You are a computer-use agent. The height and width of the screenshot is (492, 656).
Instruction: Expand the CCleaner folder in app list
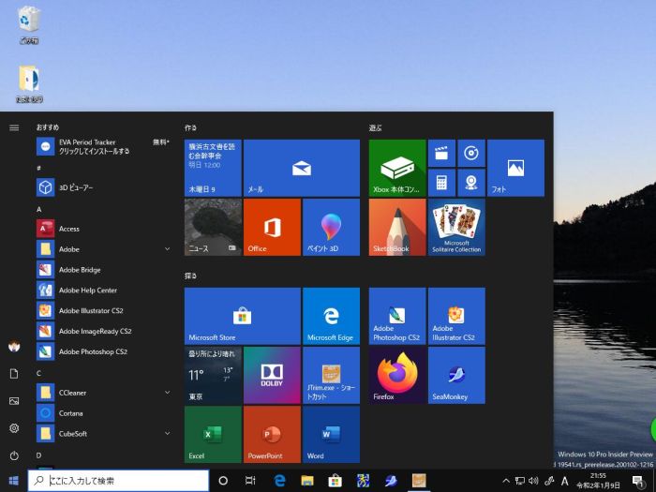click(103, 393)
